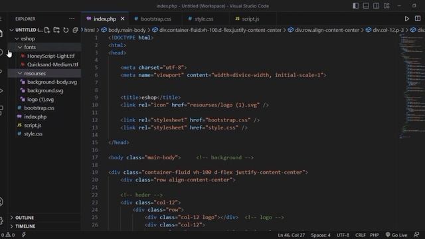Collapse the eshop folder
The image size is (425, 239).
(x=17, y=39)
